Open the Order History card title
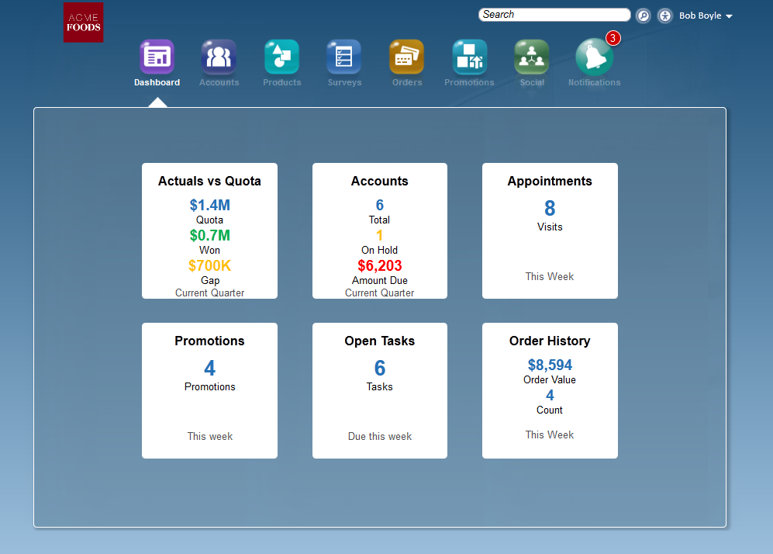 point(550,341)
